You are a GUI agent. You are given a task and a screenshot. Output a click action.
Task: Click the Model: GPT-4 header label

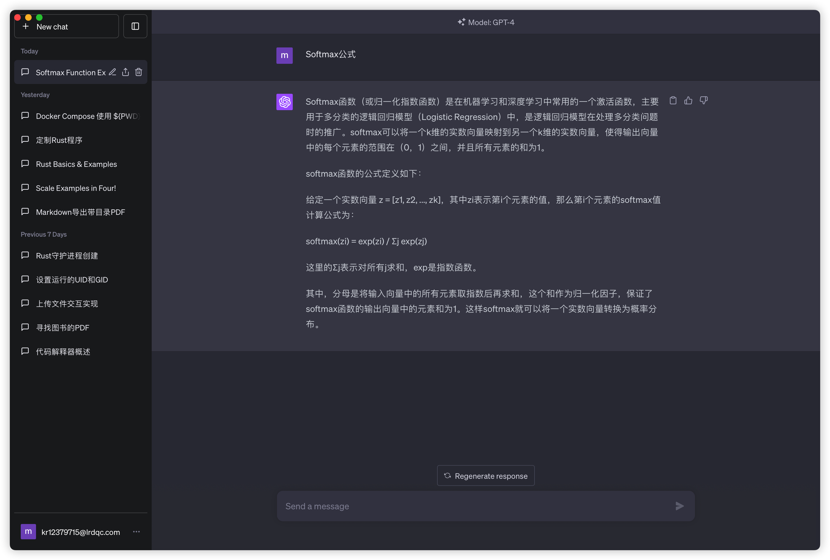[x=486, y=22]
